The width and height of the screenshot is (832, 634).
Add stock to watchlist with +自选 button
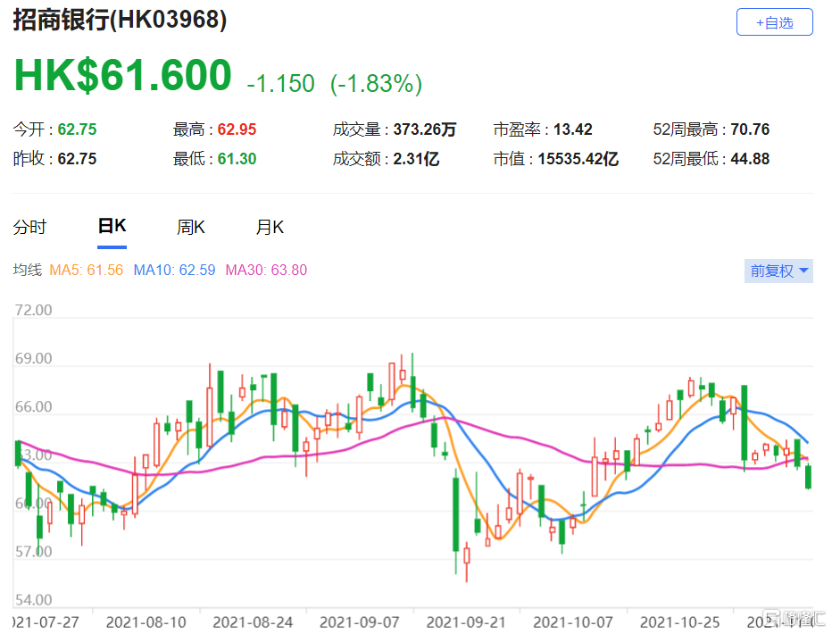(774, 22)
